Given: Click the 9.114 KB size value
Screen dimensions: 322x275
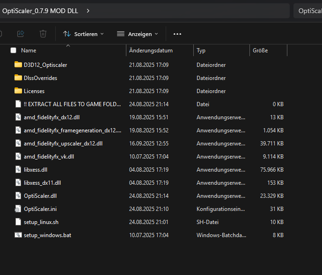Looking at the screenshot, I should [x=273, y=157].
